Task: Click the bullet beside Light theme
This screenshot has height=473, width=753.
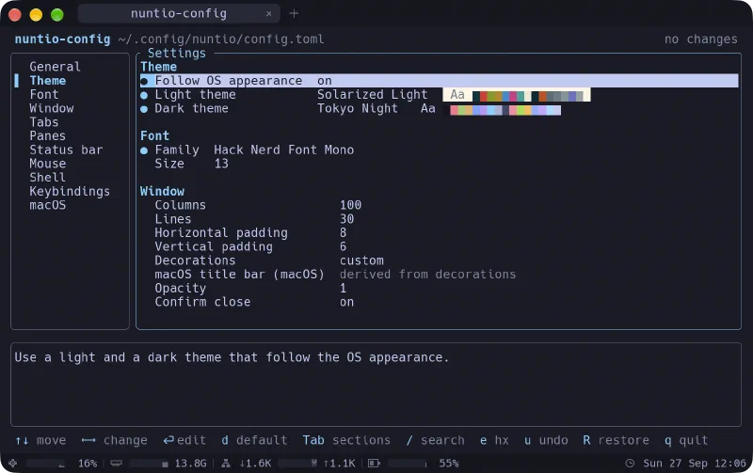Action: point(144,95)
